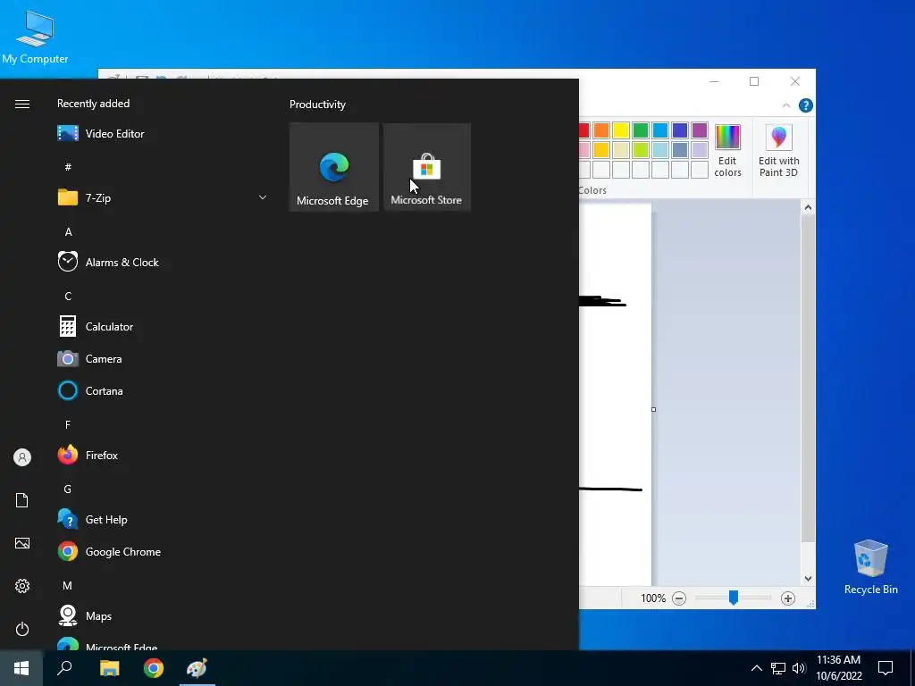
Task: Select the lavender swatch in Paint's second row
Action: pyautogui.click(x=699, y=150)
